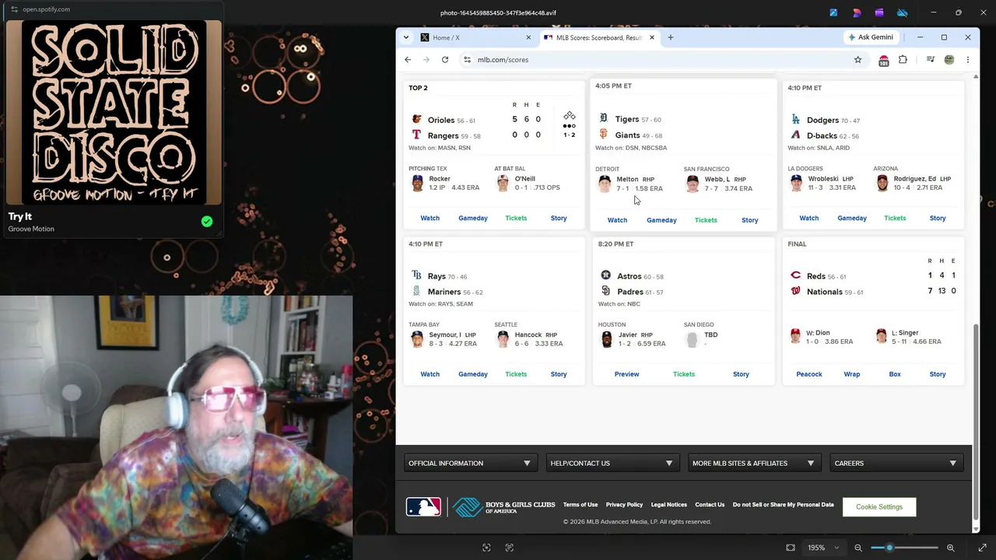Click the Mariners team logo
Viewport: 996px width, 560px height.
(x=416, y=292)
